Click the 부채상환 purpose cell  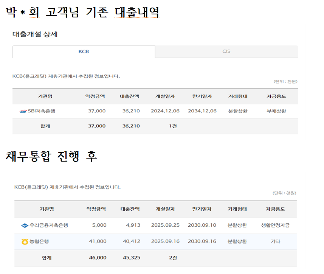[276, 111]
